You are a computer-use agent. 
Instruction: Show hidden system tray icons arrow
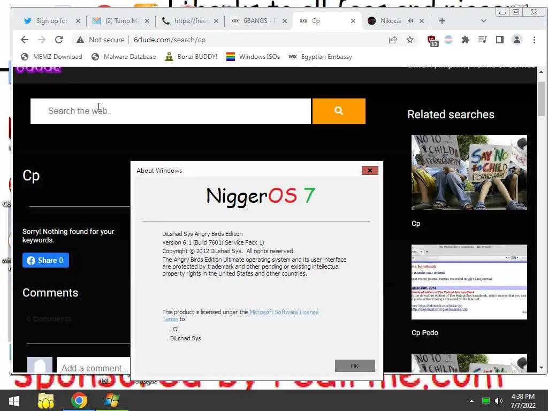[472, 401]
